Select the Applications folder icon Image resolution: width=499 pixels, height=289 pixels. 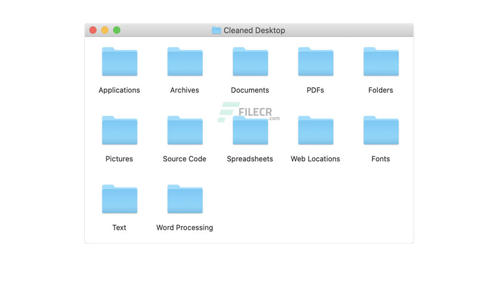pos(119,62)
